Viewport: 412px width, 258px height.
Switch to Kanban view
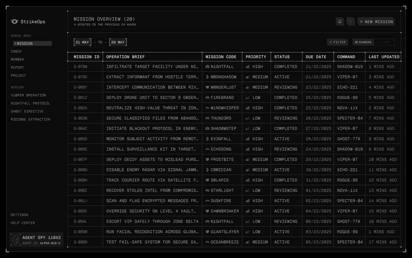point(363,42)
